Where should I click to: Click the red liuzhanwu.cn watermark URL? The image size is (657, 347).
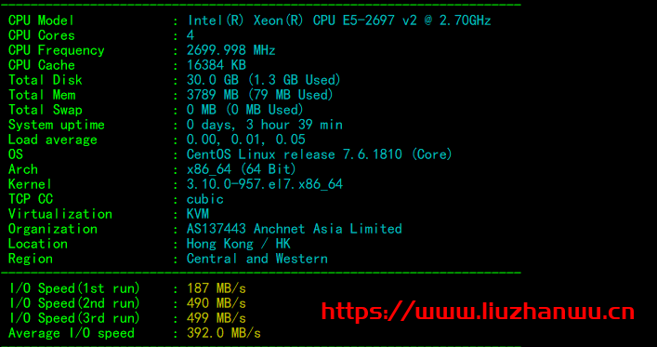pos(478,313)
